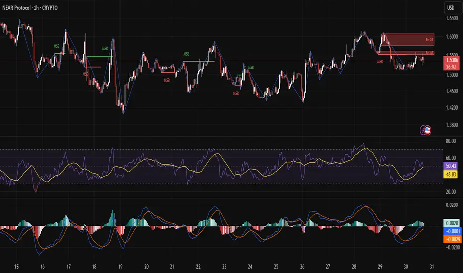Screen dimensions: 463x273
Task: Select the 20.00 RSI axis label
Action: pyautogui.click(x=451, y=192)
